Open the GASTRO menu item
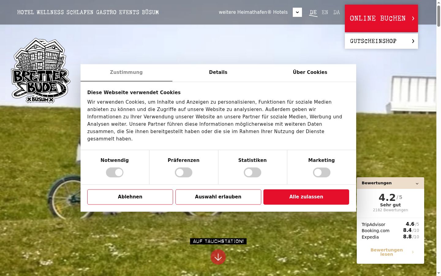The height and width of the screenshot is (276, 441). (106, 12)
